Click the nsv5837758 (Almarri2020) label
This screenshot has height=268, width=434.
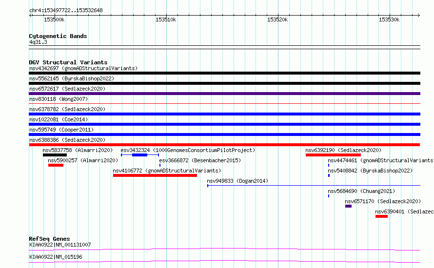[x=78, y=150]
